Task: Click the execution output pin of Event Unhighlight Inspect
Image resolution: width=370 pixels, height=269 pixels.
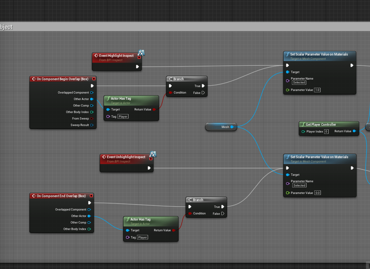Action: [149, 168]
